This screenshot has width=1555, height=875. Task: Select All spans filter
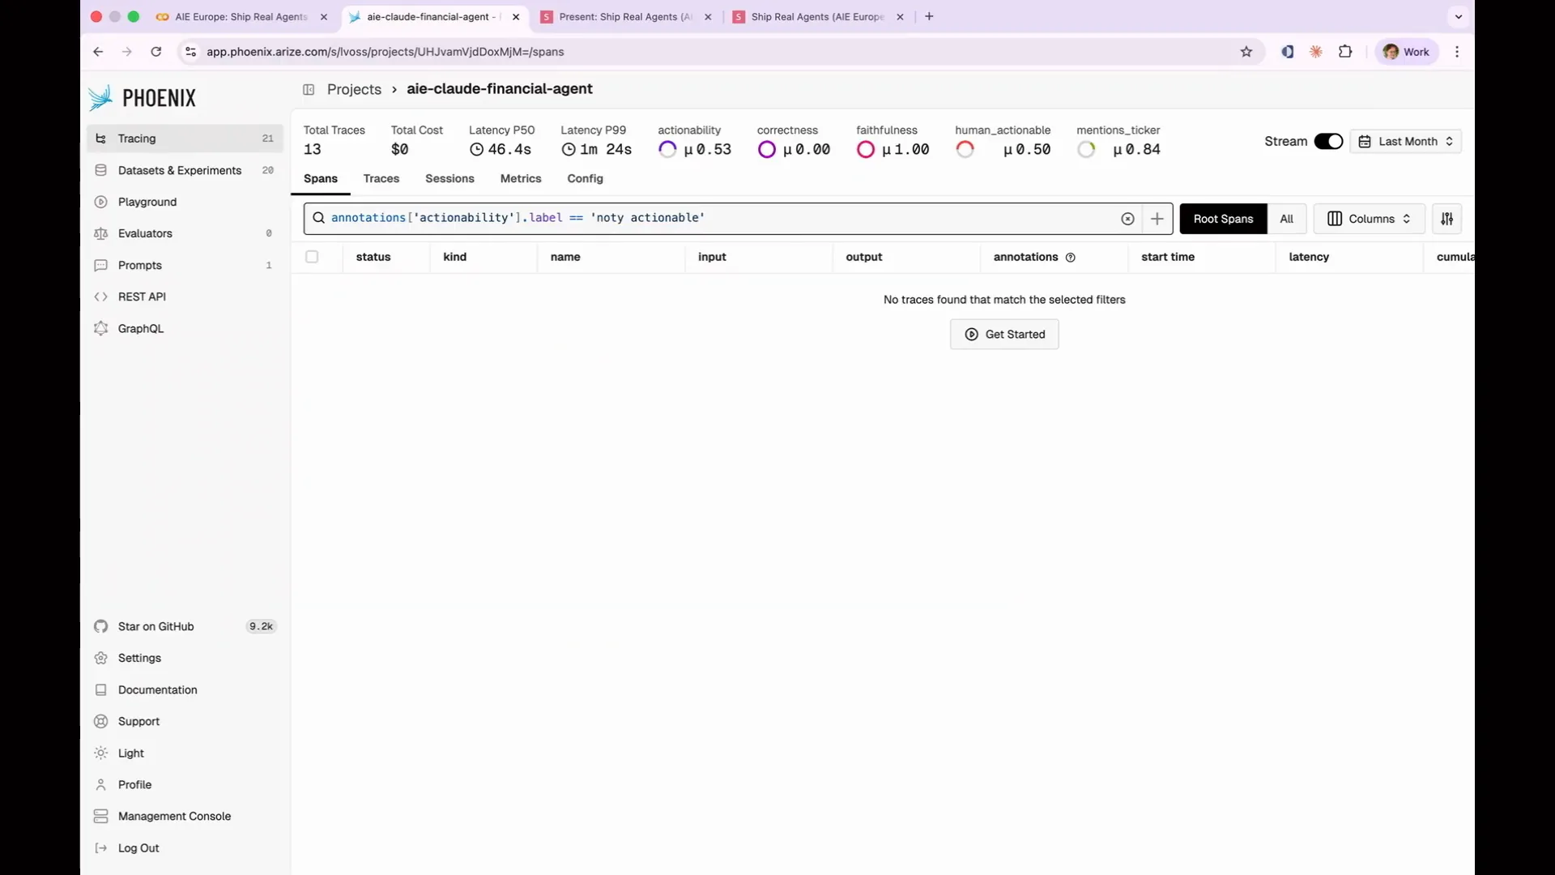(x=1286, y=219)
